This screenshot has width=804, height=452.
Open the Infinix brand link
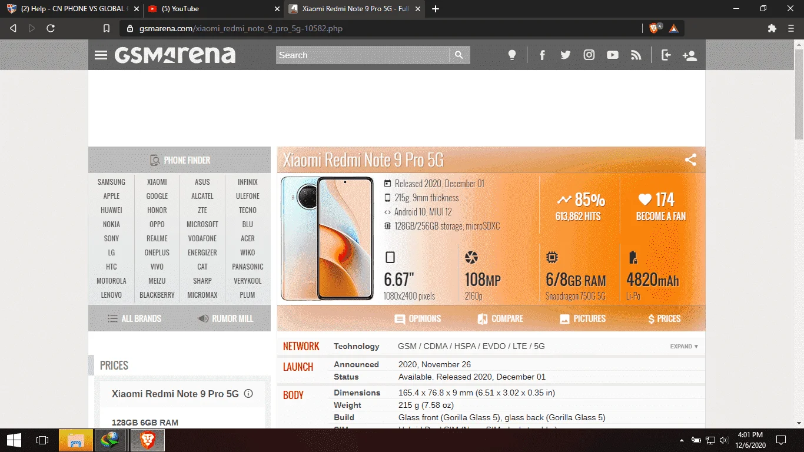click(248, 182)
